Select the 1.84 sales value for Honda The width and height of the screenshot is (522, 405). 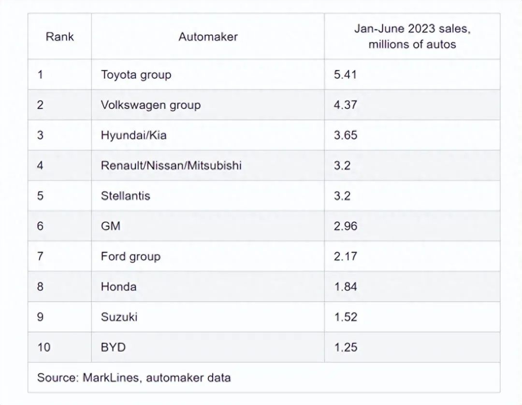(345, 286)
